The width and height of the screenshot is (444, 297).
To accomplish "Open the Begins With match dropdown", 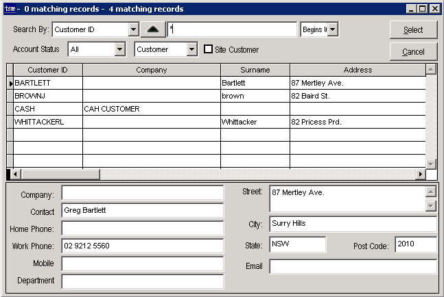I will (x=332, y=29).
